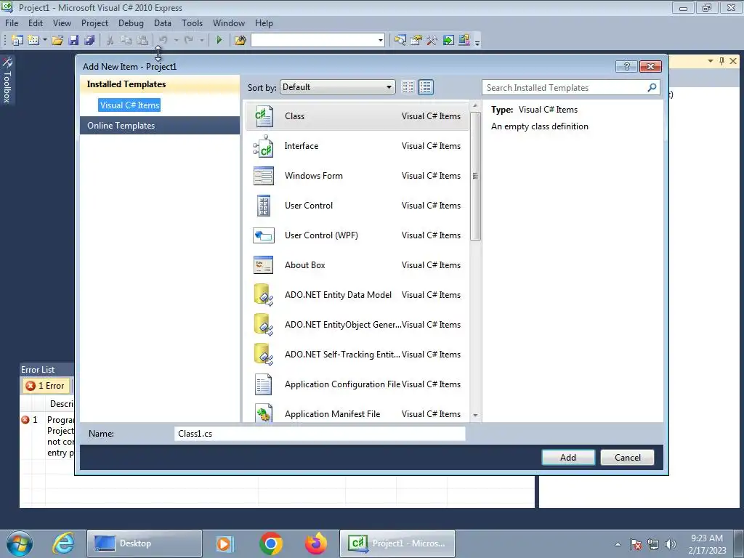Click the search magnifier icon
Image resolution: width=744 pixels, height=558 pixels.
[x=652, y=87]
